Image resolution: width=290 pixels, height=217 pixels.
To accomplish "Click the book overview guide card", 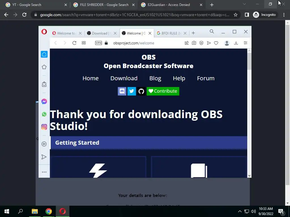I will click(x=199, y=167).
